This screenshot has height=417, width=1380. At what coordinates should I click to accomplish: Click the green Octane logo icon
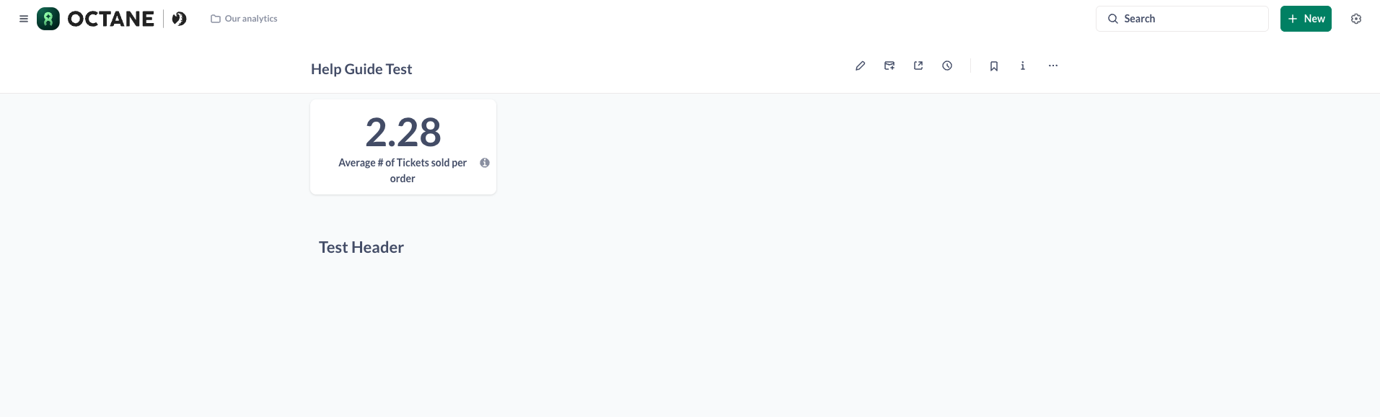coord(48,19)
